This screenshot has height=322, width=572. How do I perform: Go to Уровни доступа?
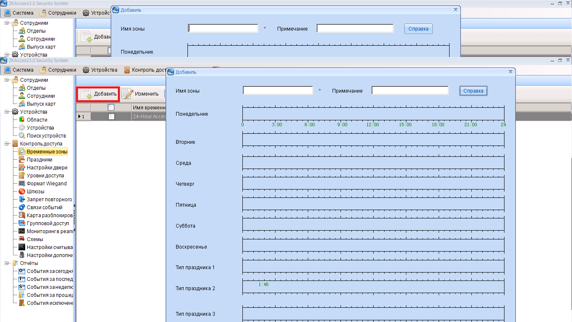point(45,176)
